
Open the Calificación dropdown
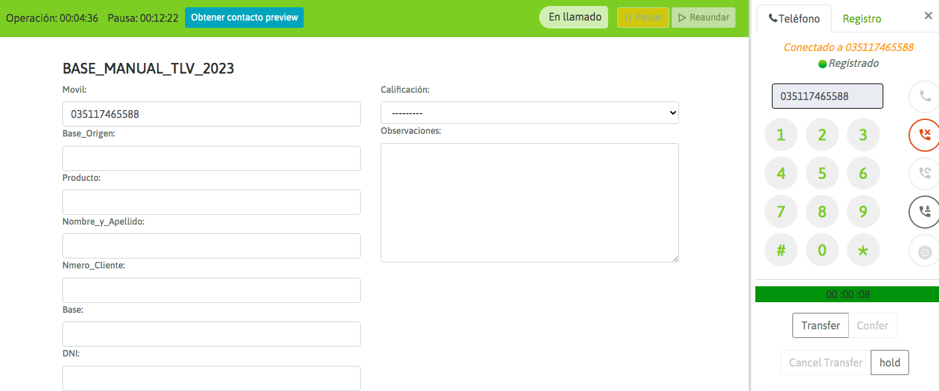529,113
